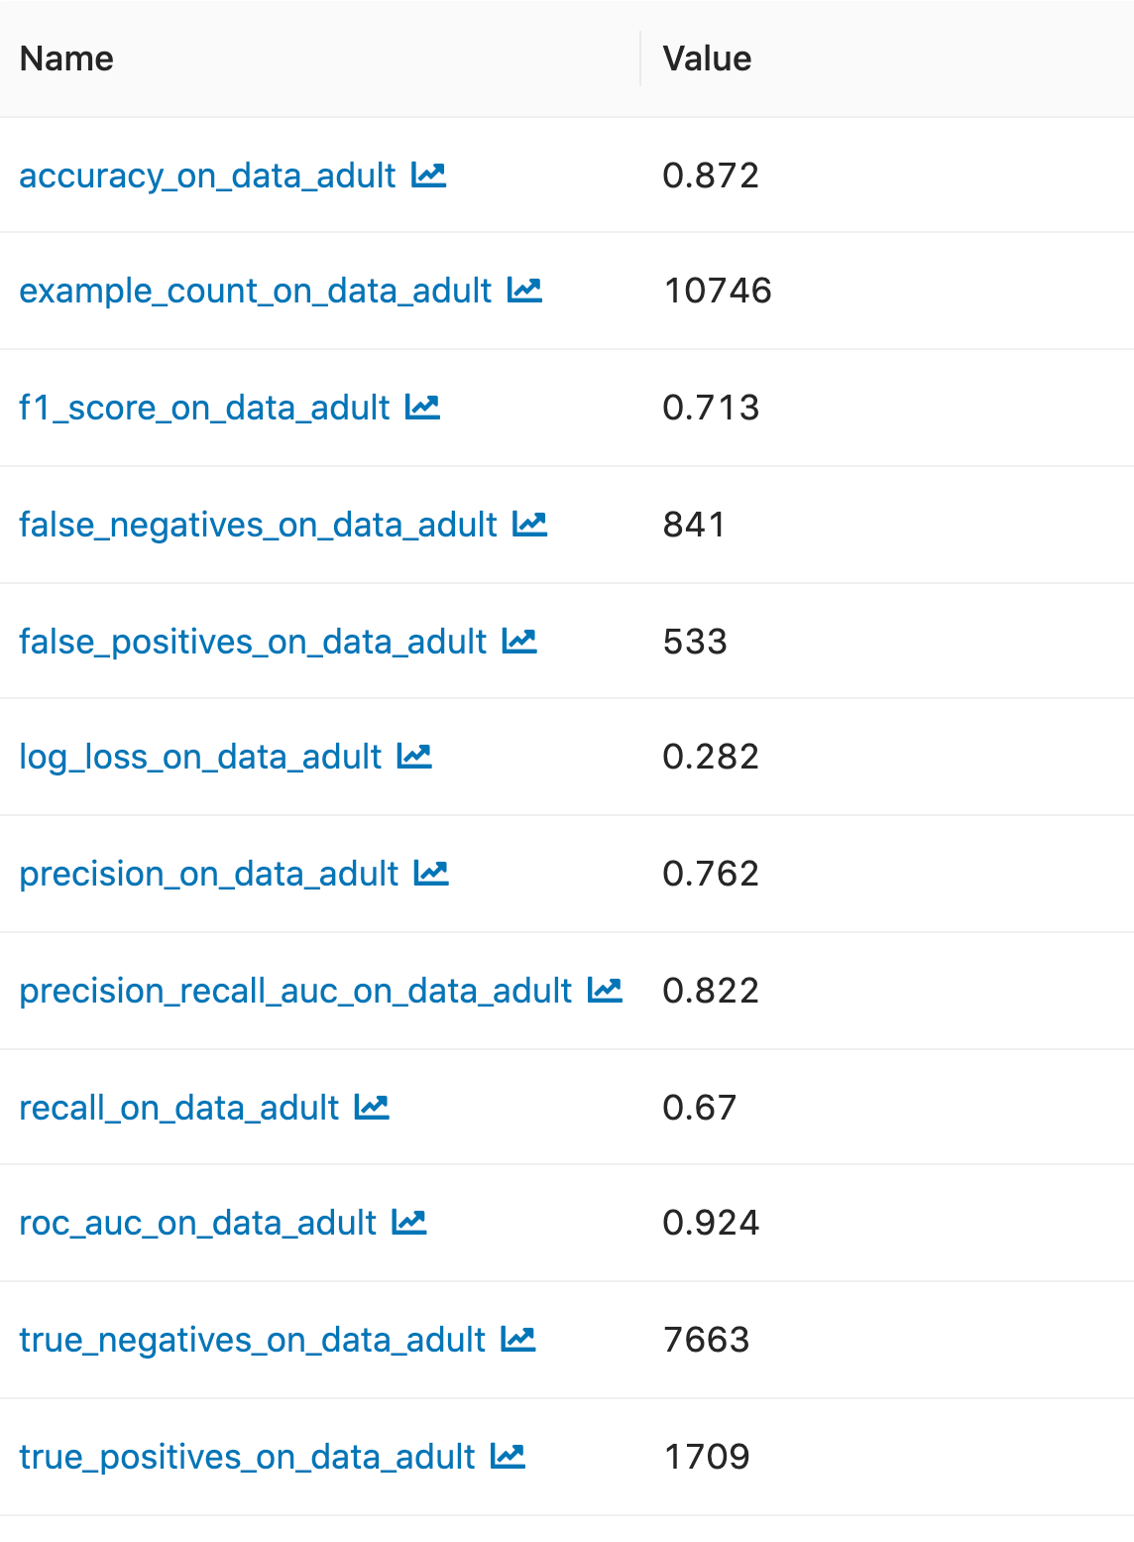The height and width of the screenshot is (1542, 1134).
Task: Open the true_negatives_on_data_adult link
Action: [x=253, y=1340]
